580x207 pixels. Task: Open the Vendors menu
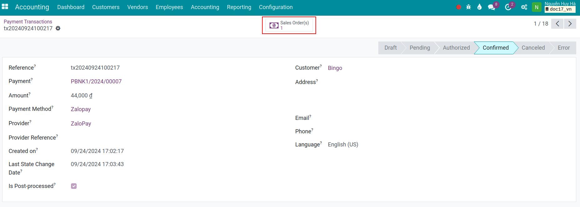point(138,7)
